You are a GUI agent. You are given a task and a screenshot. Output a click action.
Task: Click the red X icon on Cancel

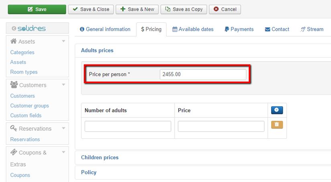(x=216, y=9)
